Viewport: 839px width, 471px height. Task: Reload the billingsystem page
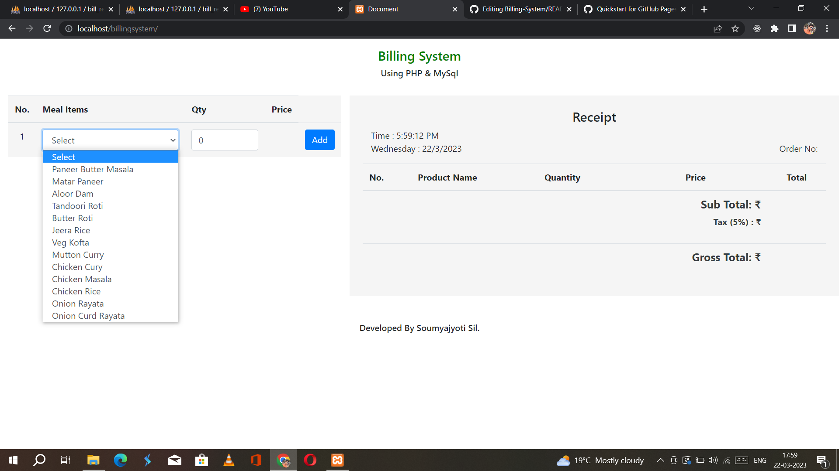47,28
